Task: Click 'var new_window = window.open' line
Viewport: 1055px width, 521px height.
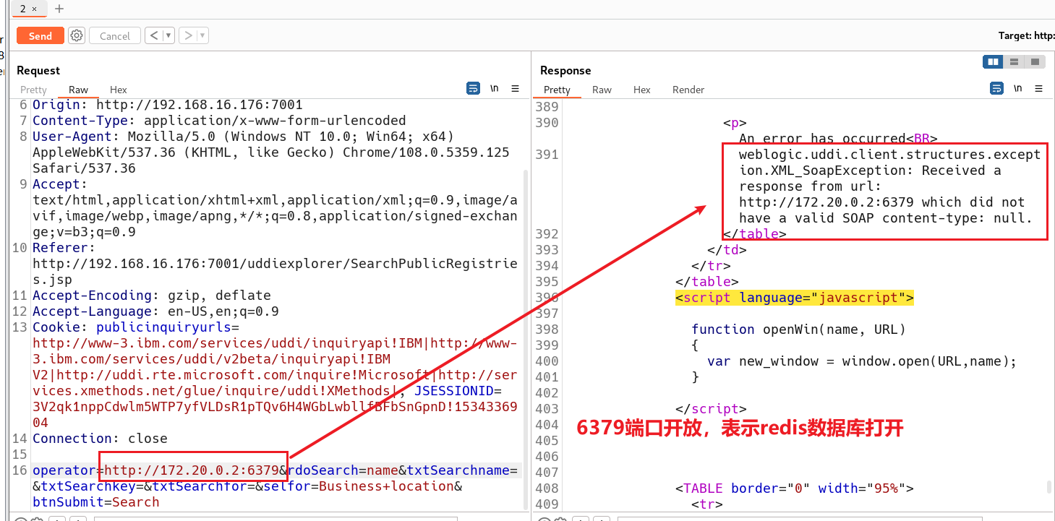Action: point(862,361)
